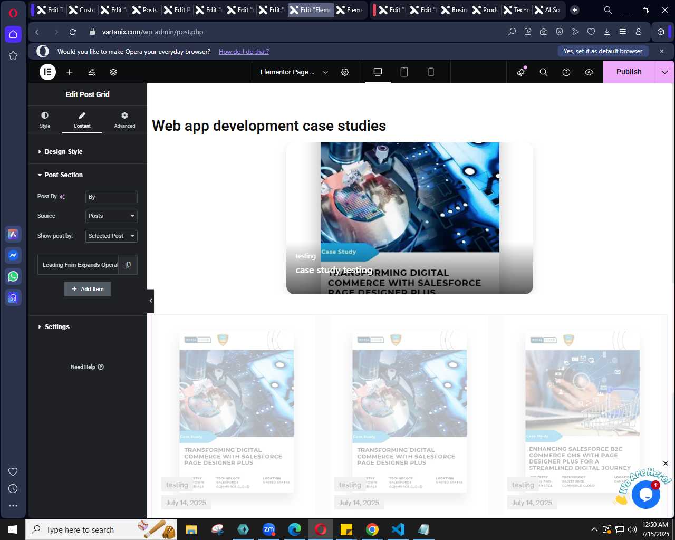This screenshot has width=675, height=540.
Task: Click the Add Item button
Action: [x=88, y=289]
